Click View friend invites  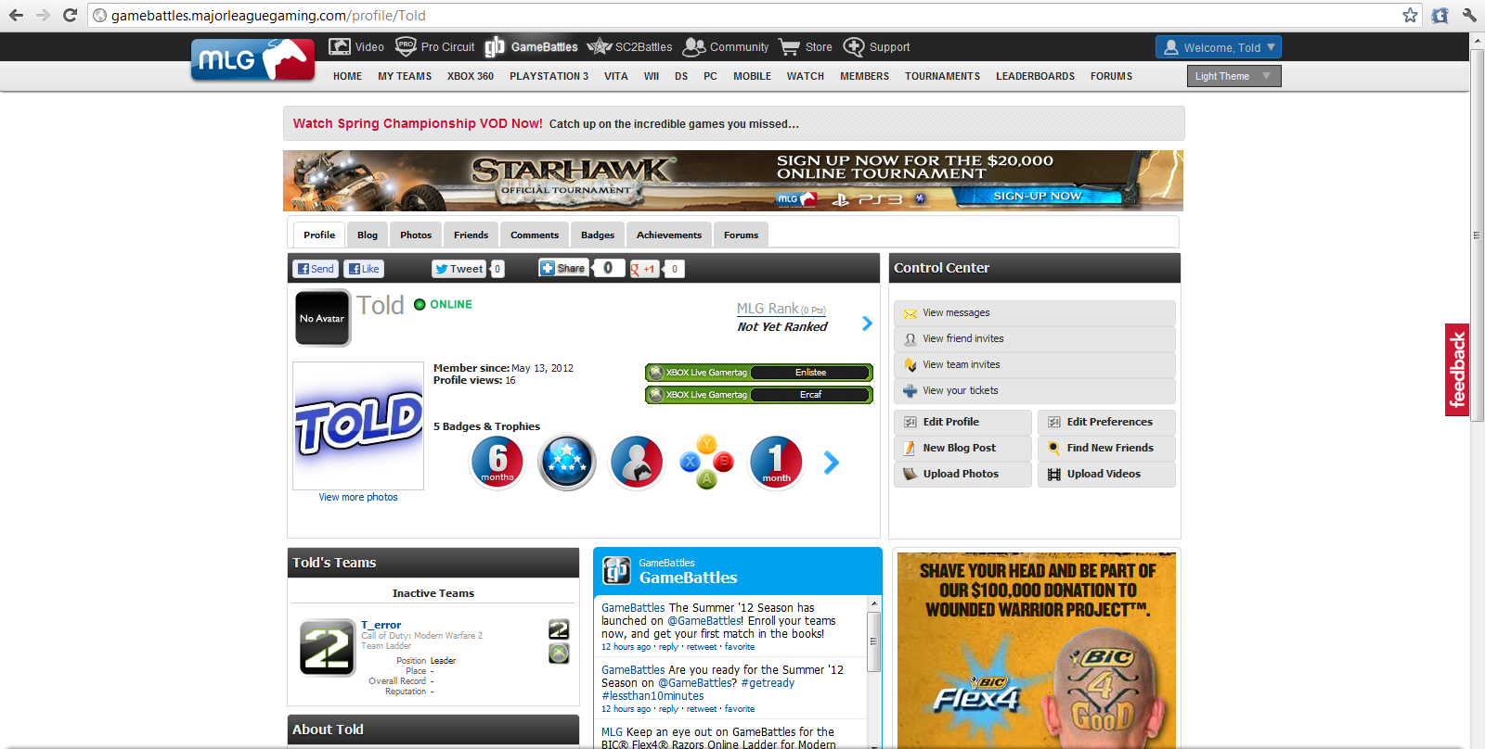coord(1035,339)
